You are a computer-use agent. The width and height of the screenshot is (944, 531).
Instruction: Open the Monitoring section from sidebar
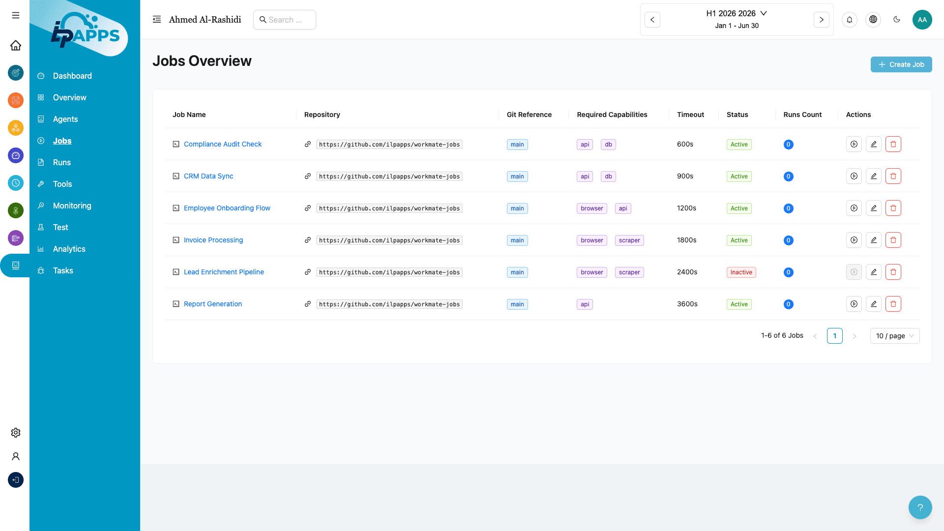[72, 206]
